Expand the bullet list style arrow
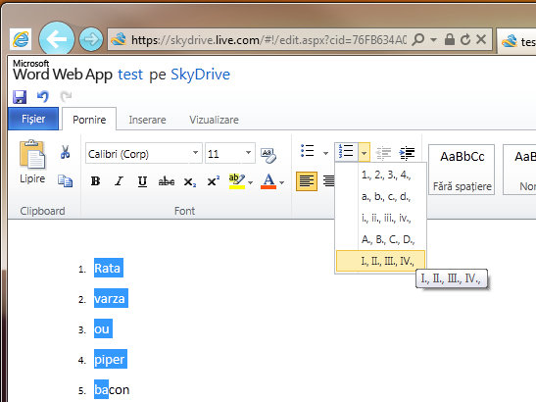Image resolution: width=536 pixels, height=402 pixels. coord(325,153)
